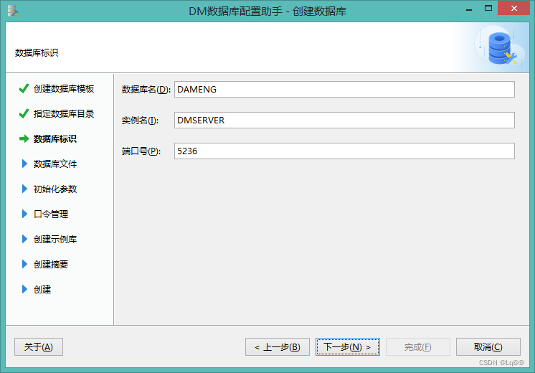Click the blue triangle beside 创建示例库
This screenshot has width=535, height=373.
24,239
